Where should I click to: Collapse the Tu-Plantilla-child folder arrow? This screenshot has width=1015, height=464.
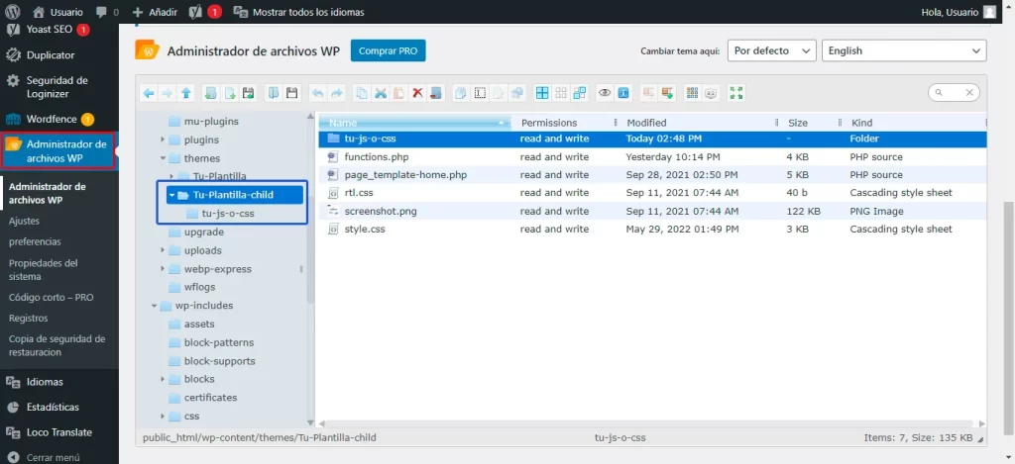171,195
